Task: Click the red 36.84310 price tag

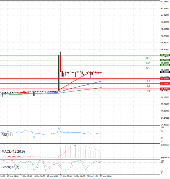Action: tap(165, 89)
